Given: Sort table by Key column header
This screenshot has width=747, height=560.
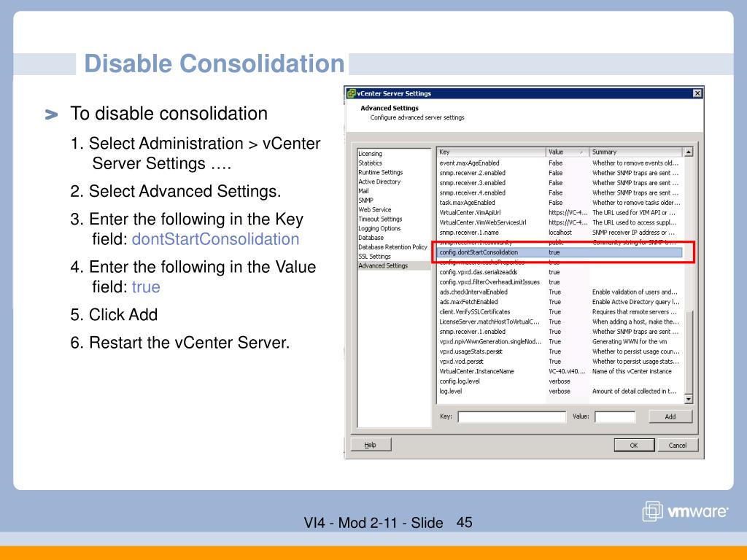Looking at the screenshot, I should pos(491,152).
